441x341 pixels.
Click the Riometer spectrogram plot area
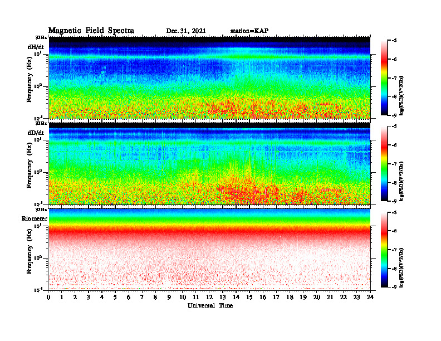pyautogui.click(x=209, y=250)
